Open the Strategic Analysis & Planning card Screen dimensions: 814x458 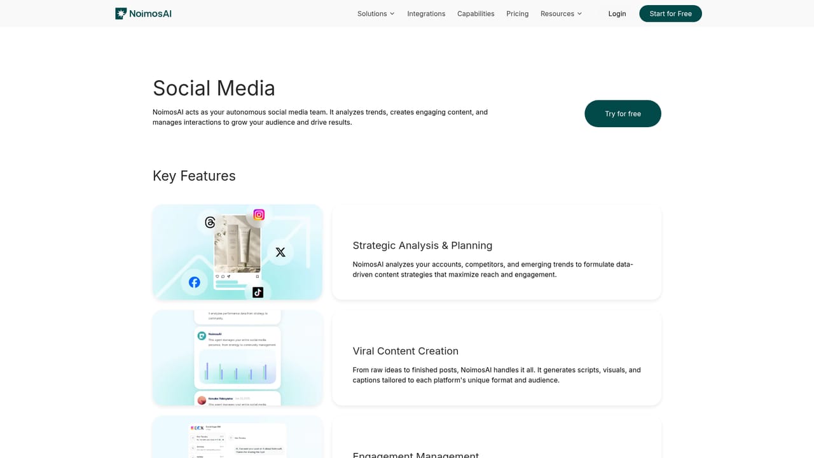(x=497, y=252)
